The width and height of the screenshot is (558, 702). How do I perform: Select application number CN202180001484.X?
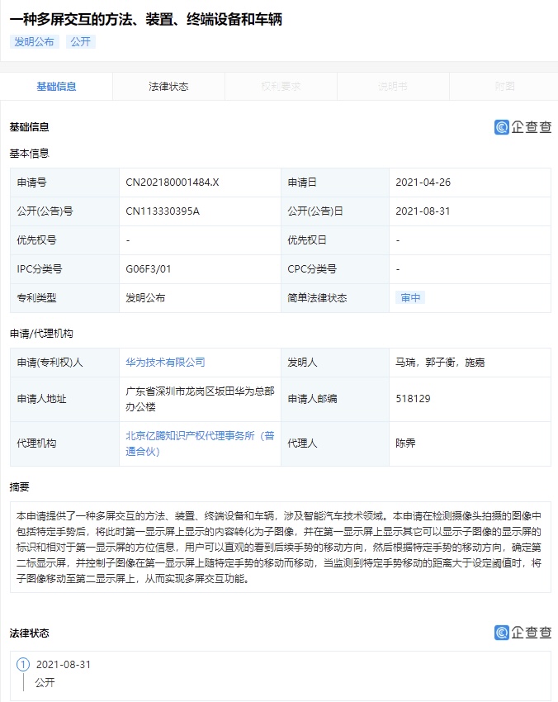click(x=173, y=183)
